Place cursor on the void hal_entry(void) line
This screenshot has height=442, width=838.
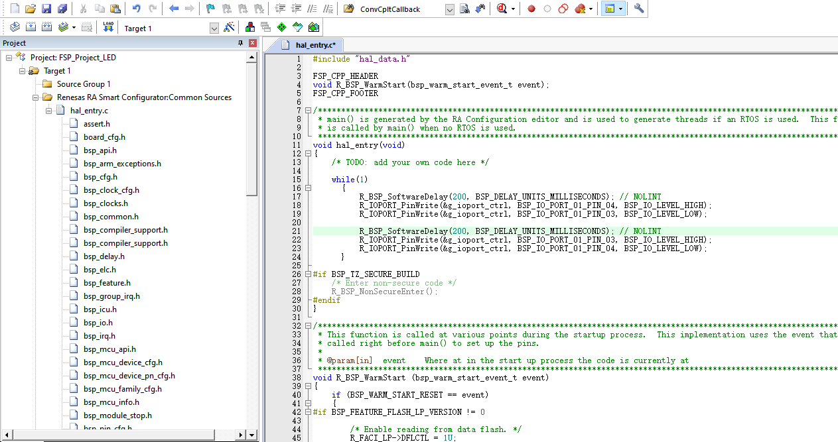click(359, 145)
